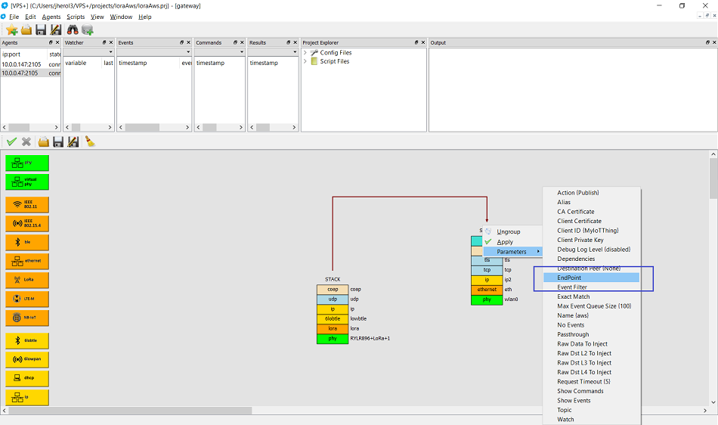Select the ethernet block in the palette
Image resolution: width=718 pixels, height=425 pixels.
(x=27, y=261)
